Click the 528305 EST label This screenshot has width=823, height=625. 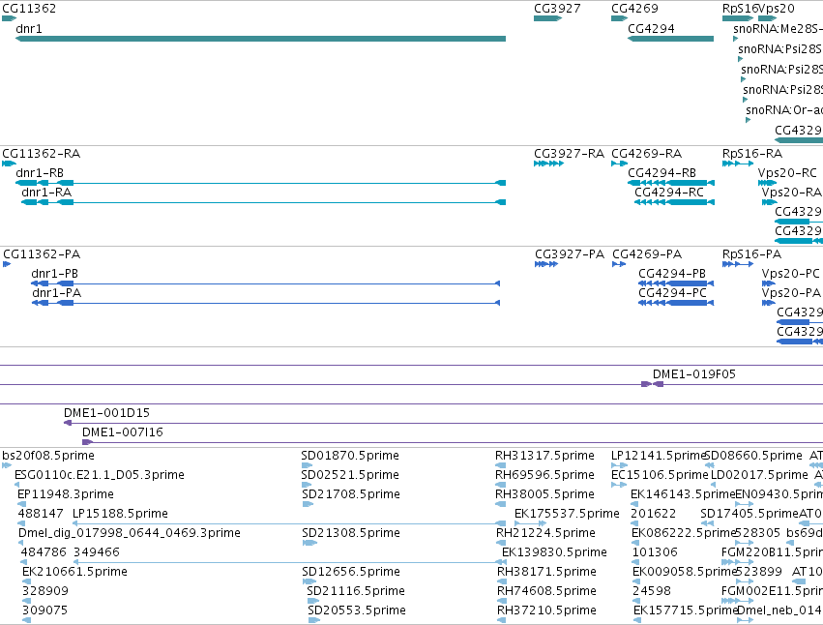click(757, 533)
